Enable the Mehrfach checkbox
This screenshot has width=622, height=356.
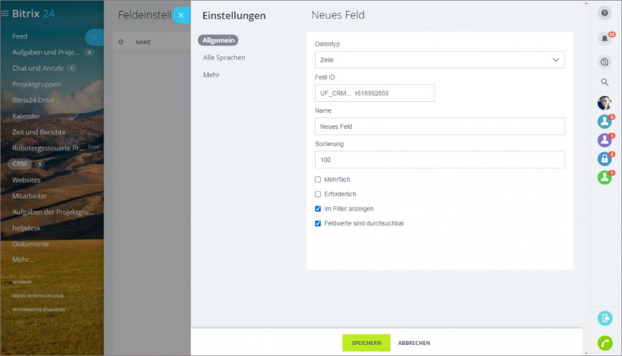(318, 180)
